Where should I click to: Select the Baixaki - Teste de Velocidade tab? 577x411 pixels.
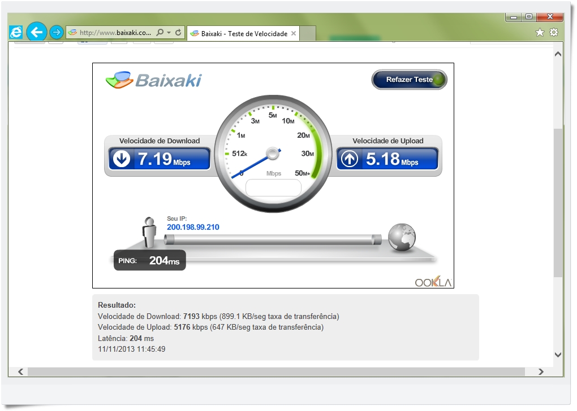[243, 33]
